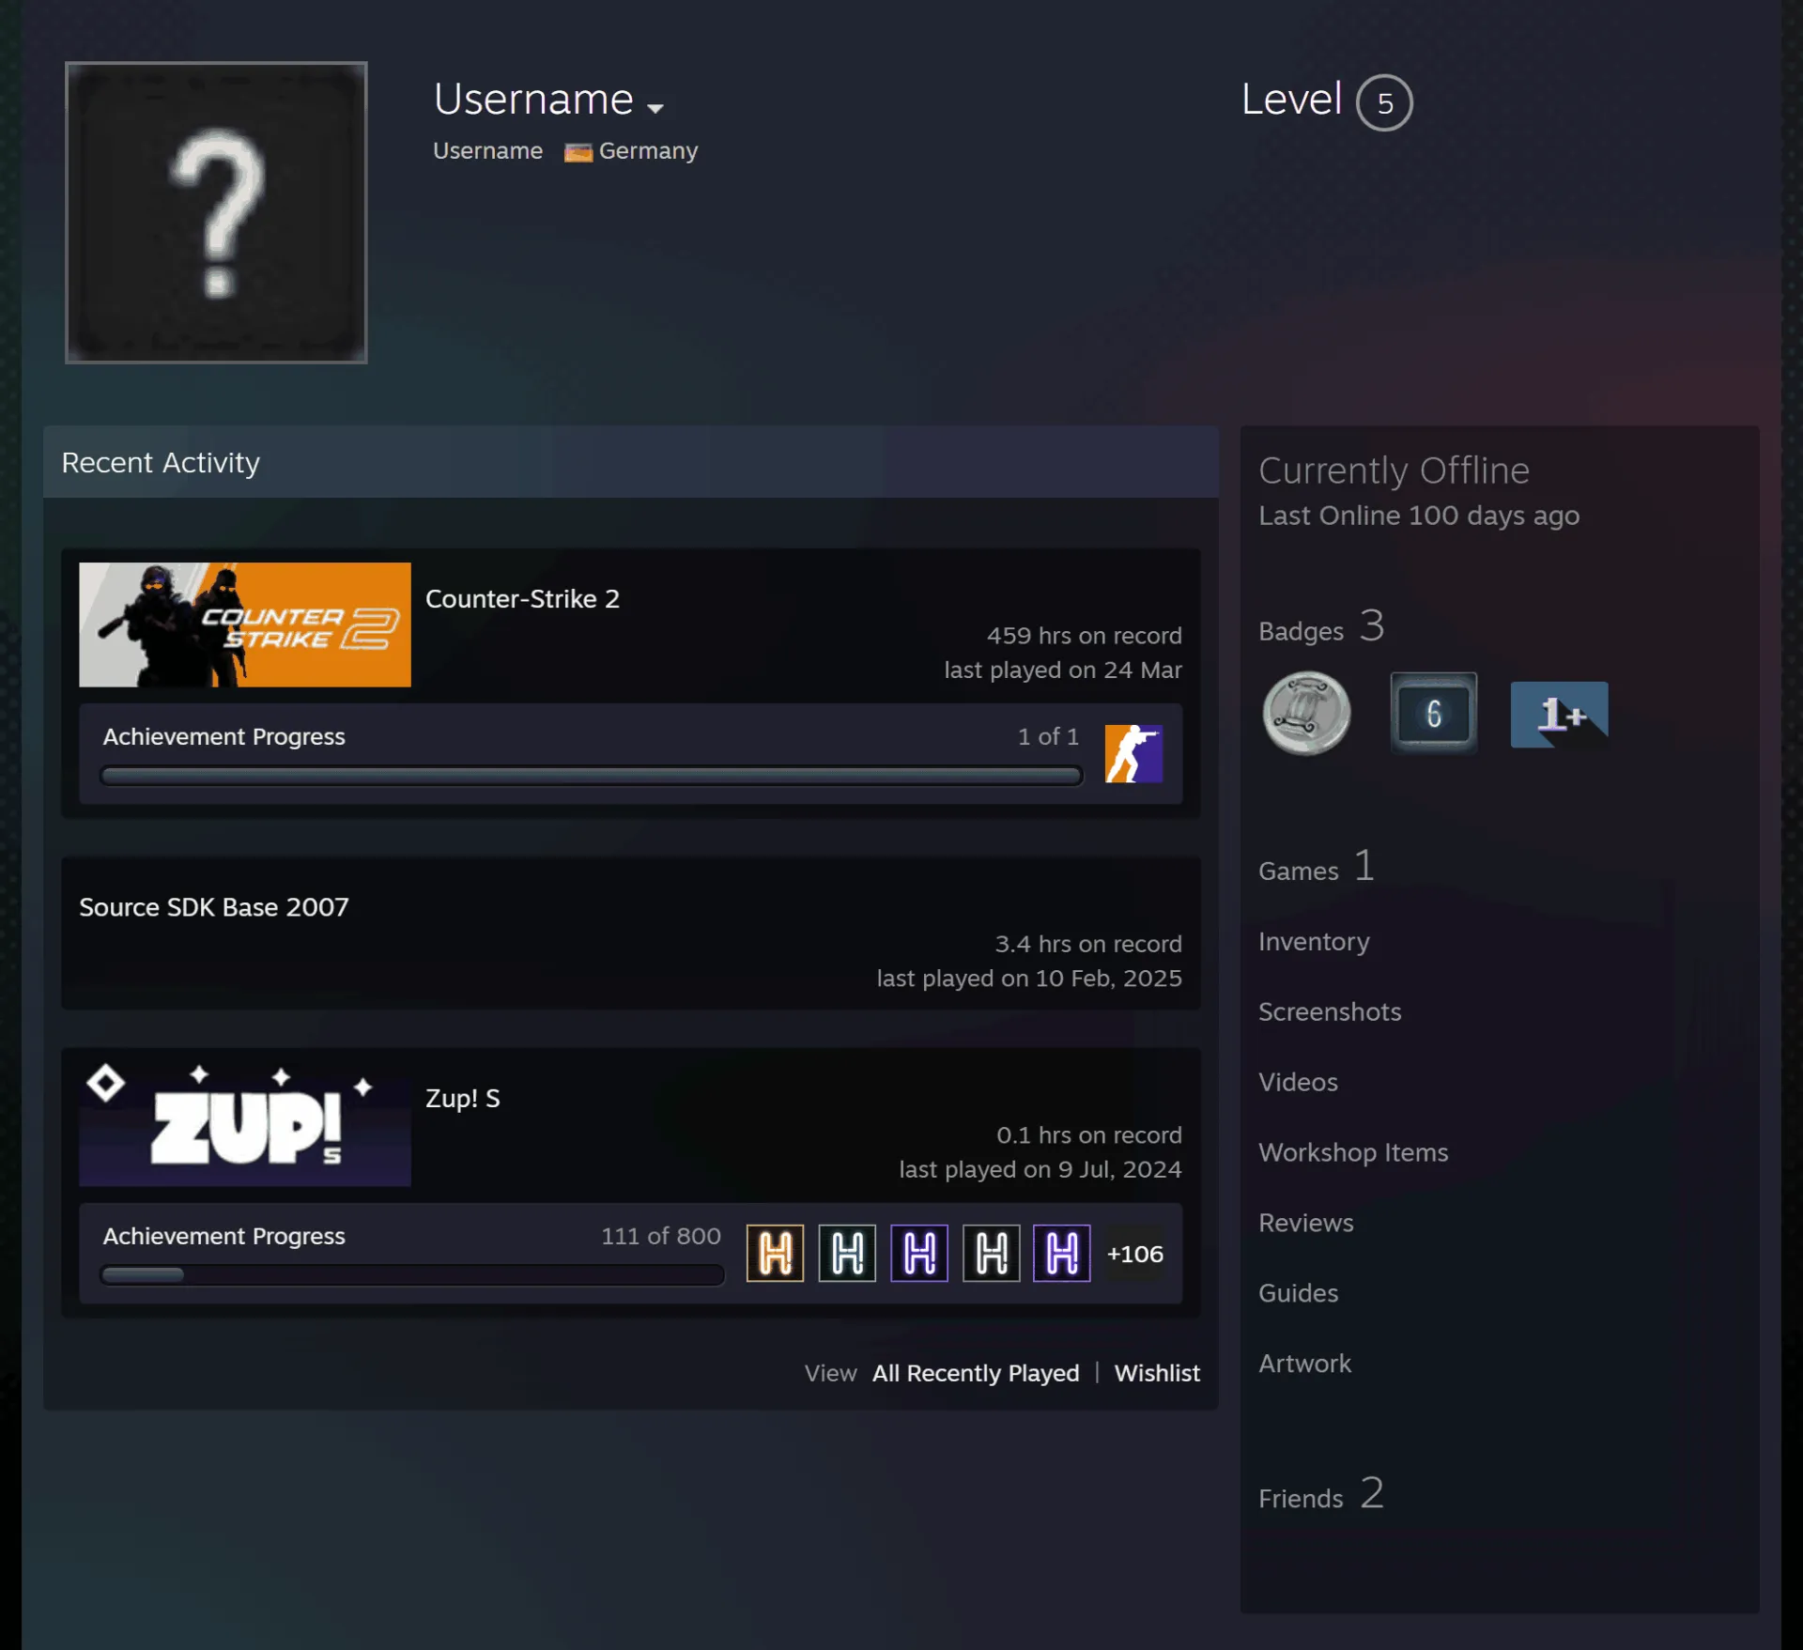1803x1650 pixels.
Task: Click '1 of 1' achievement count
Action: coord(1048,736)
